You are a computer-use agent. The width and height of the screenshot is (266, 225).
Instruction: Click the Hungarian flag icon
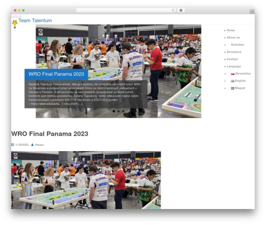tap(232, 88)
